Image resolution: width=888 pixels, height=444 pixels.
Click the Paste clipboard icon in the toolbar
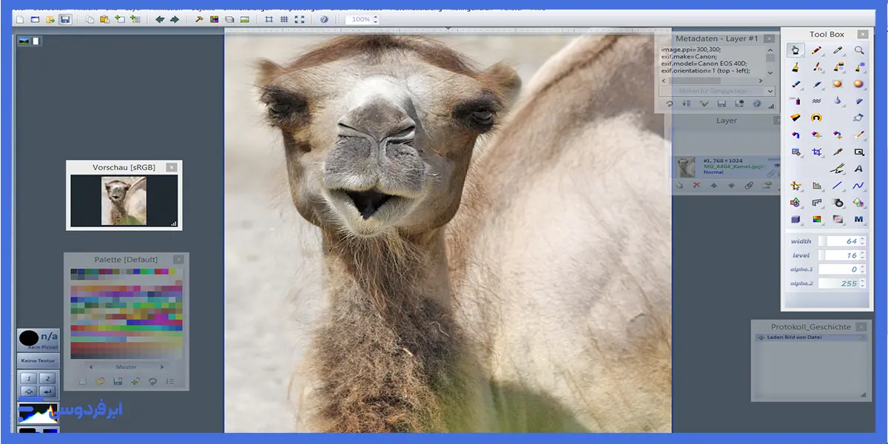point(104,19)
